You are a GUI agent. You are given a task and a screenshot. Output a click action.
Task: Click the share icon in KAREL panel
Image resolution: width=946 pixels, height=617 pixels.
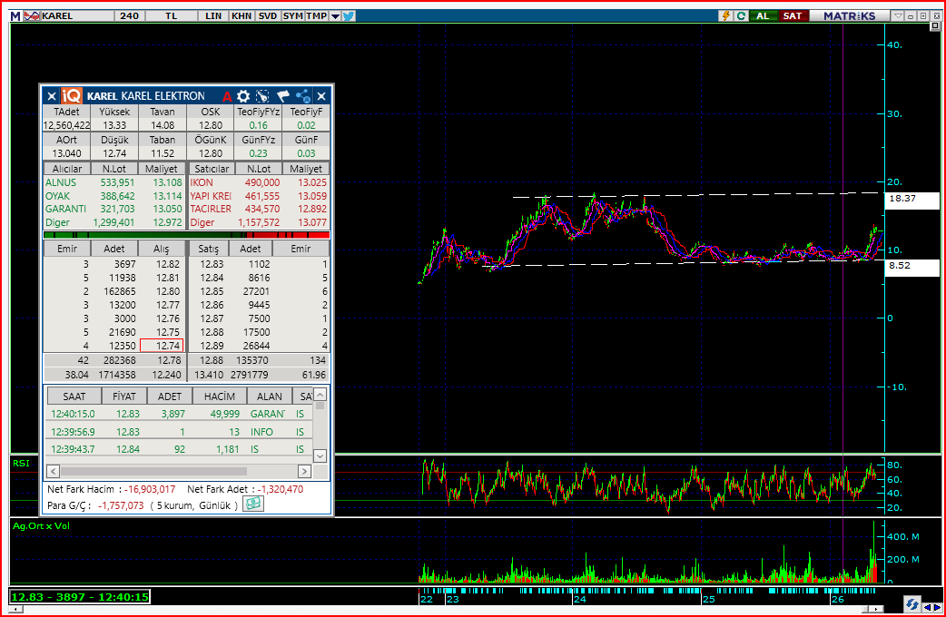tap(303, 96)
